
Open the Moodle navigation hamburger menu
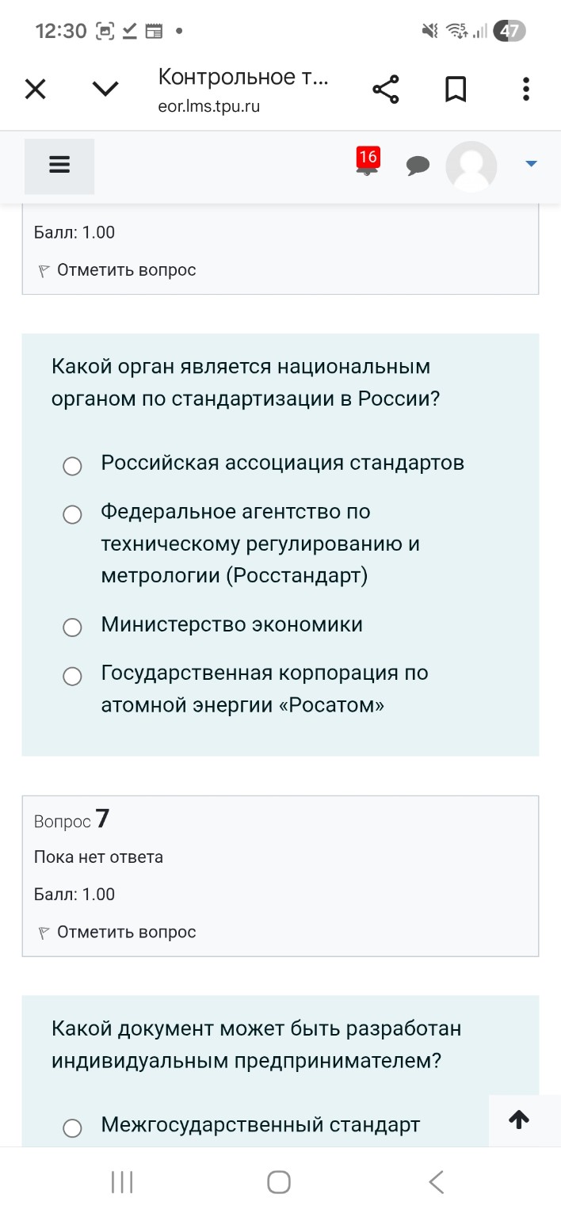(x=59, y=166)
